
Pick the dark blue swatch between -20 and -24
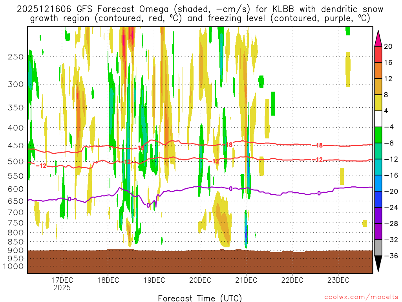[x=378, y=199]
